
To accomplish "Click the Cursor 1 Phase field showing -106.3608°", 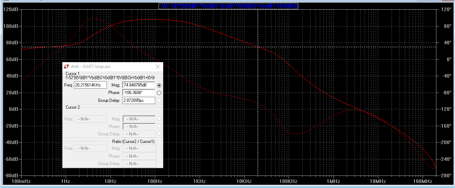I will point(139,93).
